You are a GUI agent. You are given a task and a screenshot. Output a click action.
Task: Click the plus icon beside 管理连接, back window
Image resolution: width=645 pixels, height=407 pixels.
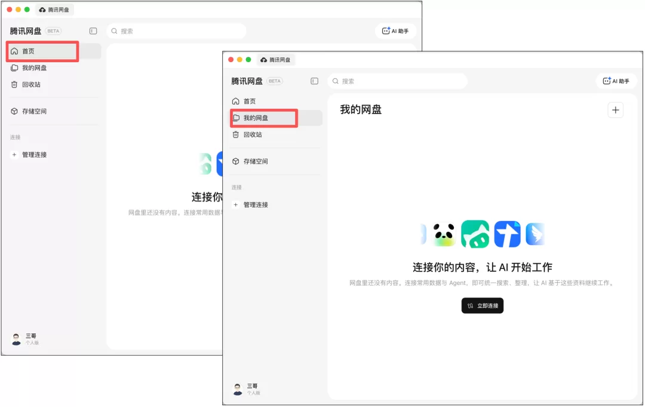[14, 155]
